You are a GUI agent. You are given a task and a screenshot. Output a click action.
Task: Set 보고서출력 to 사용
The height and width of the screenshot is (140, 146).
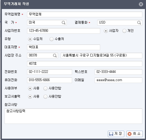click(x=30, y=97)
